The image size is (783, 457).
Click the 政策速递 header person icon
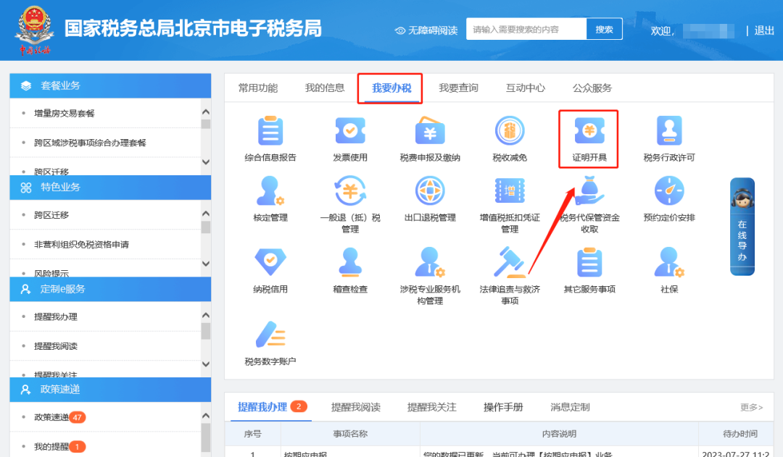point(26,390)
